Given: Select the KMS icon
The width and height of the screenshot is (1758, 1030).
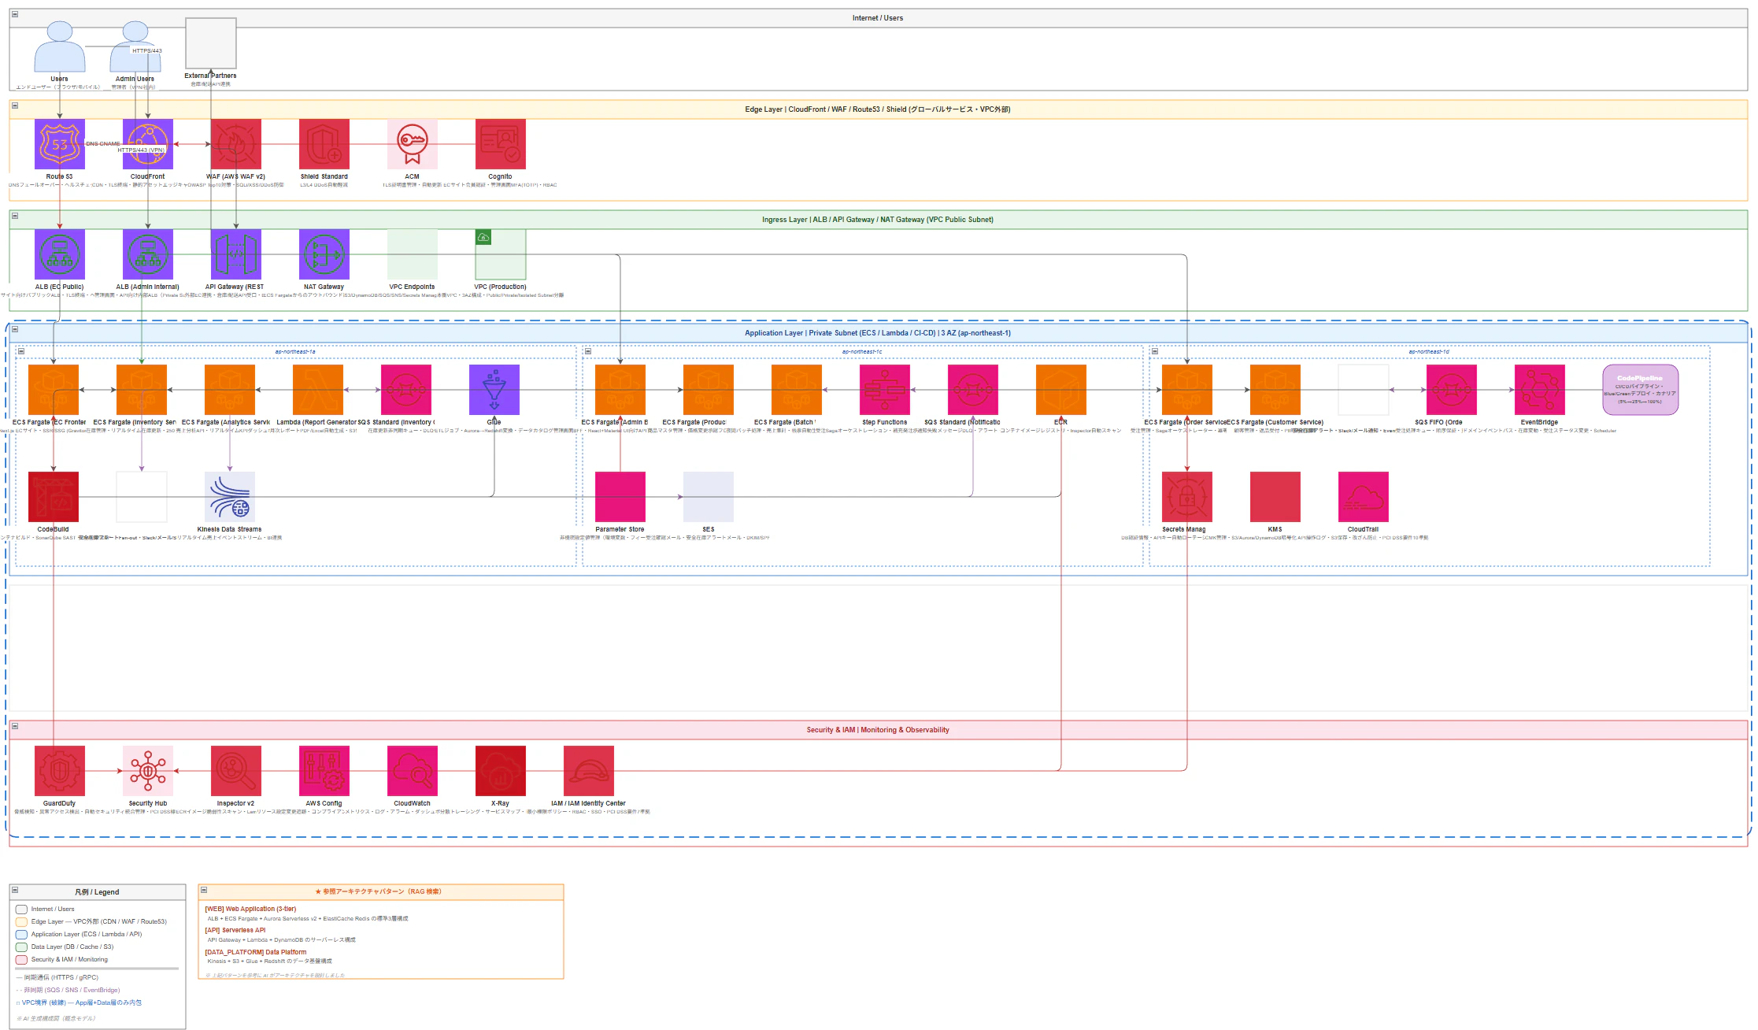Looking at the screenshot, I should [1275, 497].
